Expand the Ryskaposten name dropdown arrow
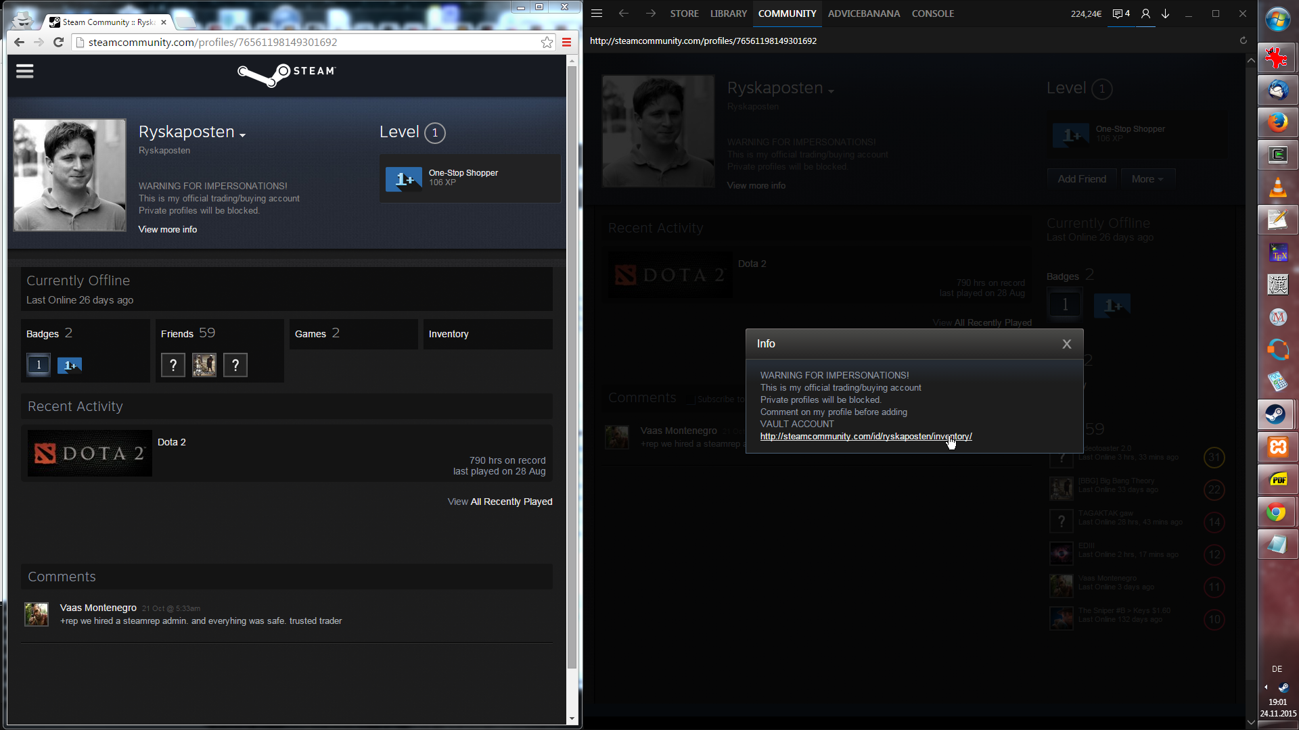The image size is (1299, 730). [x=243, y=135]
